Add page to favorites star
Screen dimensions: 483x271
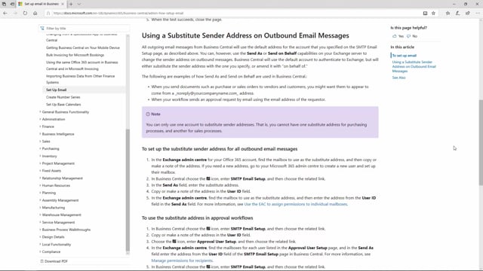click(x=433, y=14)
